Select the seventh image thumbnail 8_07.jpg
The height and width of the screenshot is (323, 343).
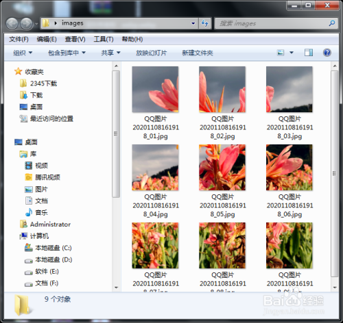pos(155,246)
